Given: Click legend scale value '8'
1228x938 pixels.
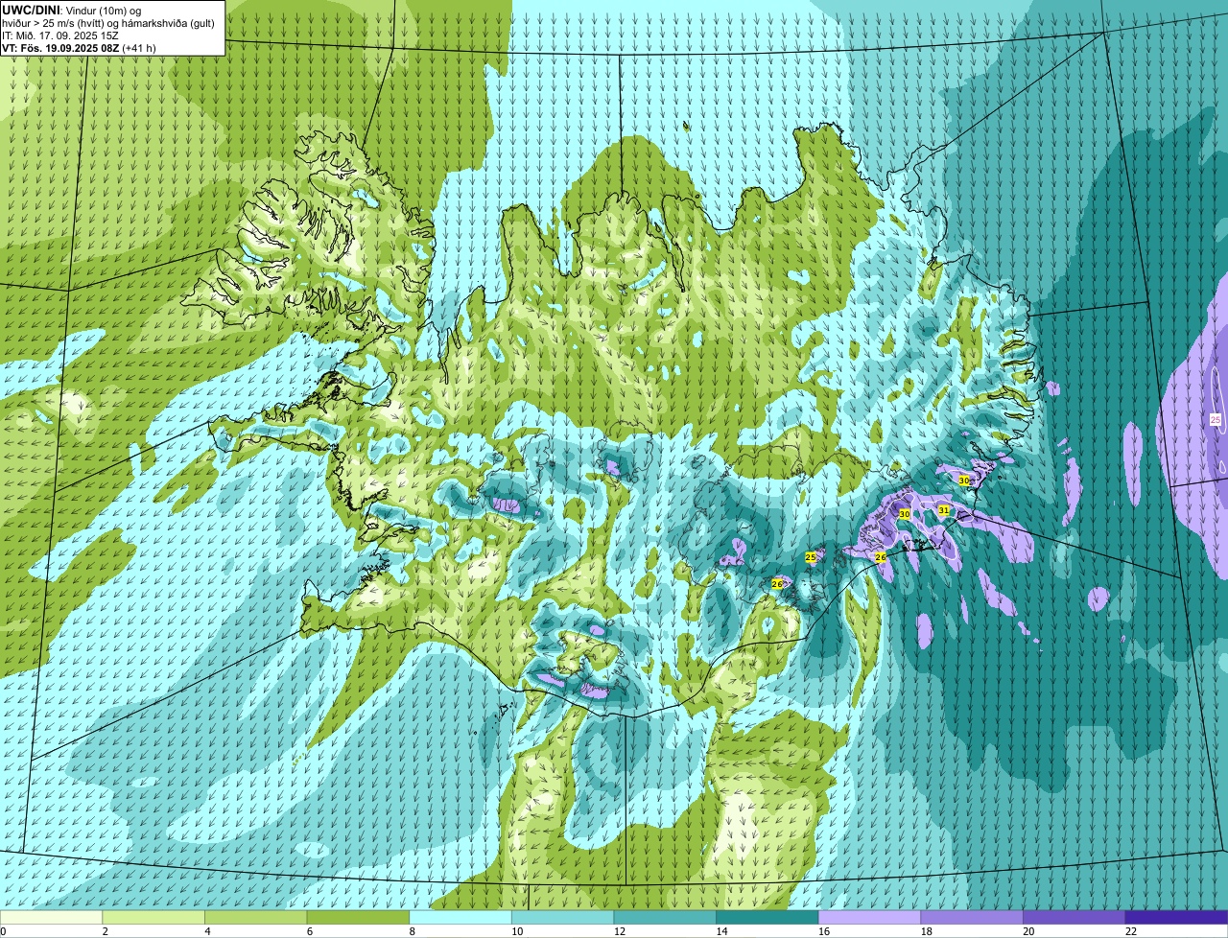Looking at the screenshot, I should 413,931.
